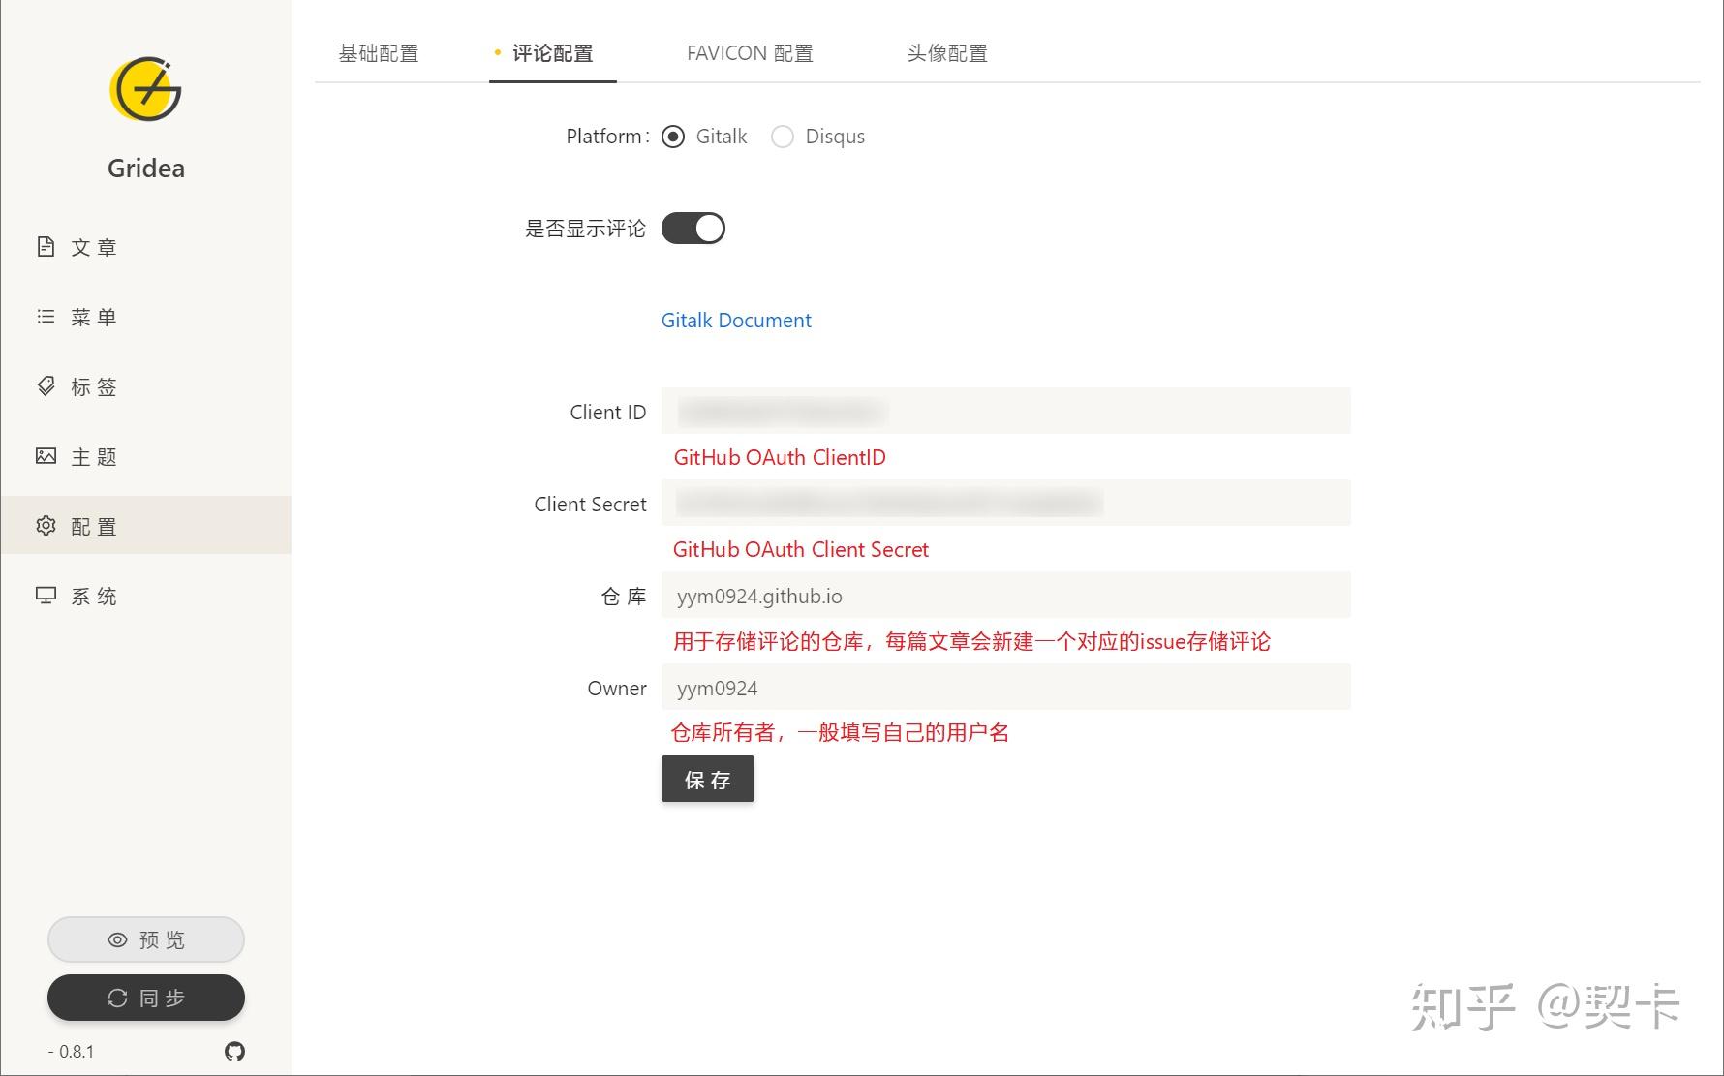This screenshot has width=1724, height=1076.
Task: Click the GitHub OAuth ClientID hint text
Action: (x=780, y=458)
